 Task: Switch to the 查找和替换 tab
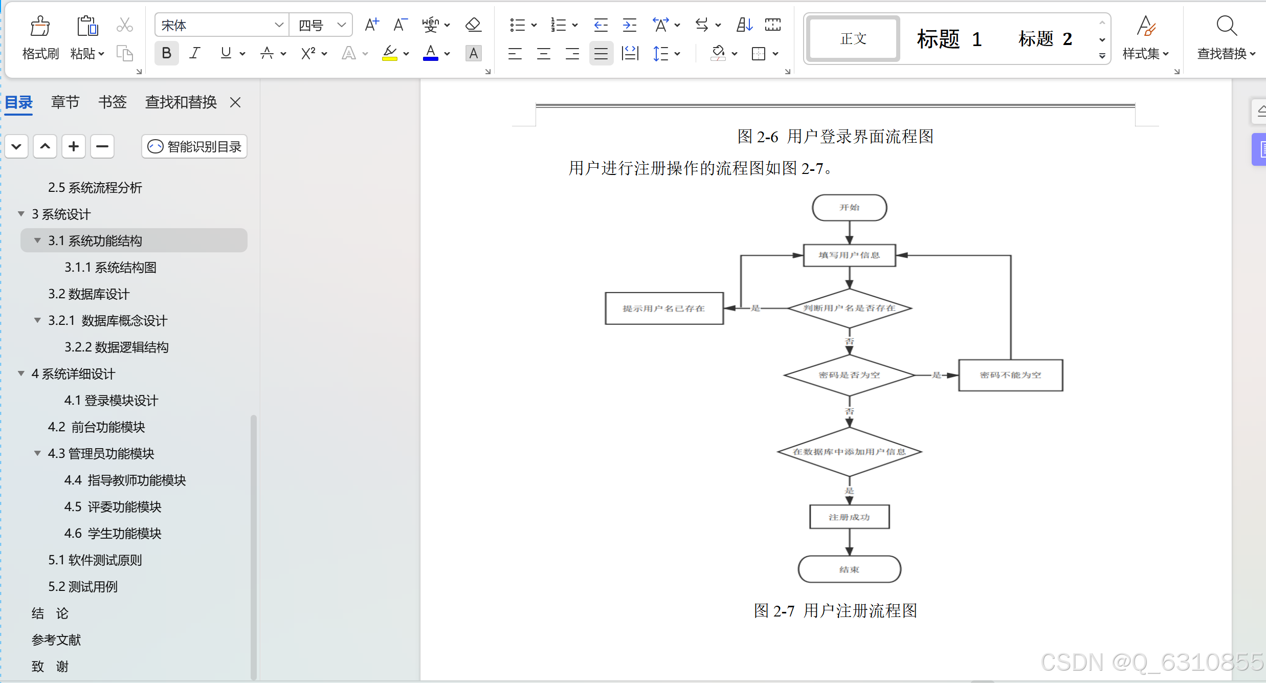click(181, 102)
